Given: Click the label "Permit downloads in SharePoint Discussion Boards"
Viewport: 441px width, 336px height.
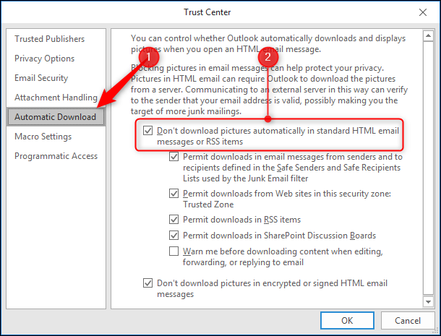Looking at the screenshot, I should 279,236.
